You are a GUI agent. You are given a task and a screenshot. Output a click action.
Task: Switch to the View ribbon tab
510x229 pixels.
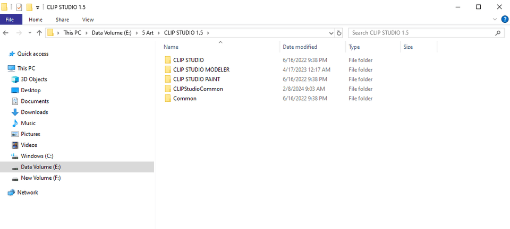coord(88,20)
